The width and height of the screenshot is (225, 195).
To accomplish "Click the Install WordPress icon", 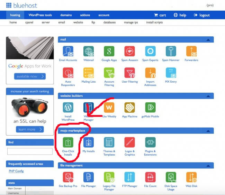I will click(x=68, y=107).
